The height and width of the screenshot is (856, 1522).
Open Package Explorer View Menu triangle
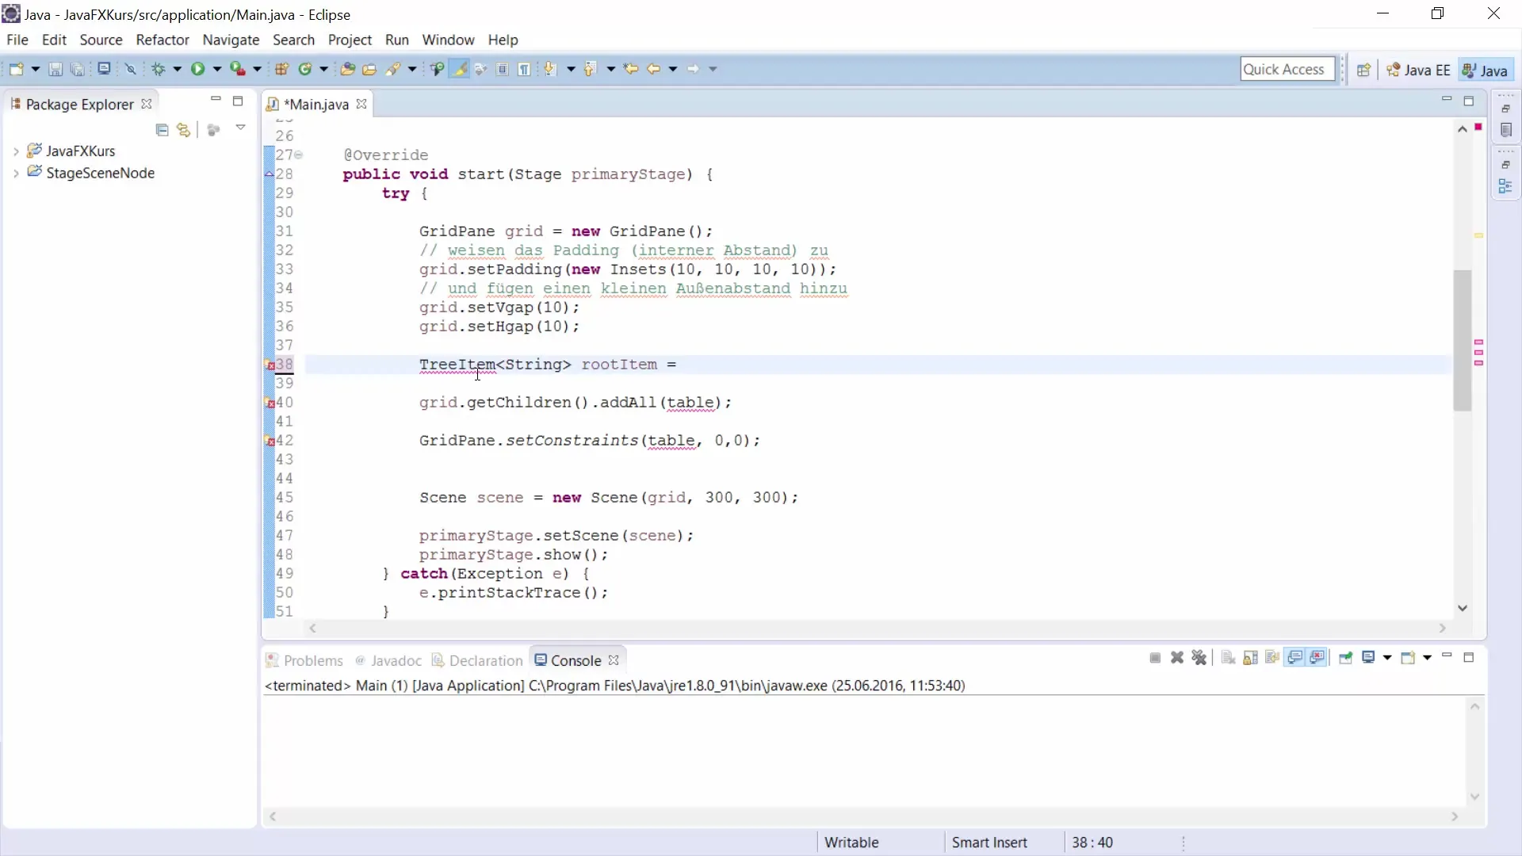240,128
